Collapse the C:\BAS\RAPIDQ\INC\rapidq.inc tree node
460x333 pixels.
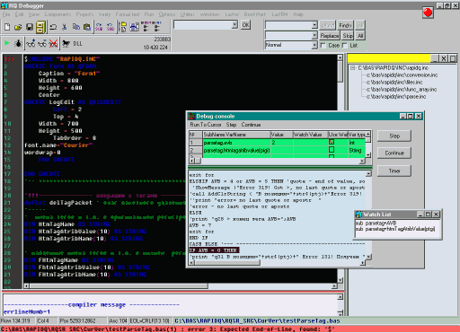[352, 68]
